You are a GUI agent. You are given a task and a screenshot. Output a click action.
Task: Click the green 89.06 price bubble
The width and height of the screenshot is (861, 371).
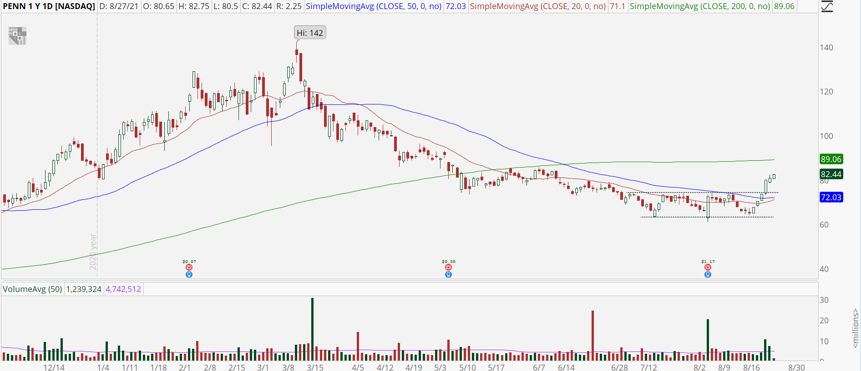(831, 159)
